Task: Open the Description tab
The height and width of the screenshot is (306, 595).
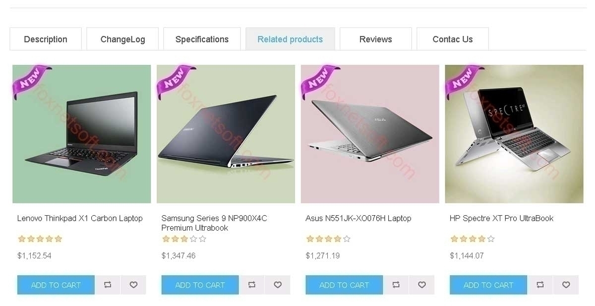Action: tap(46, 39)
